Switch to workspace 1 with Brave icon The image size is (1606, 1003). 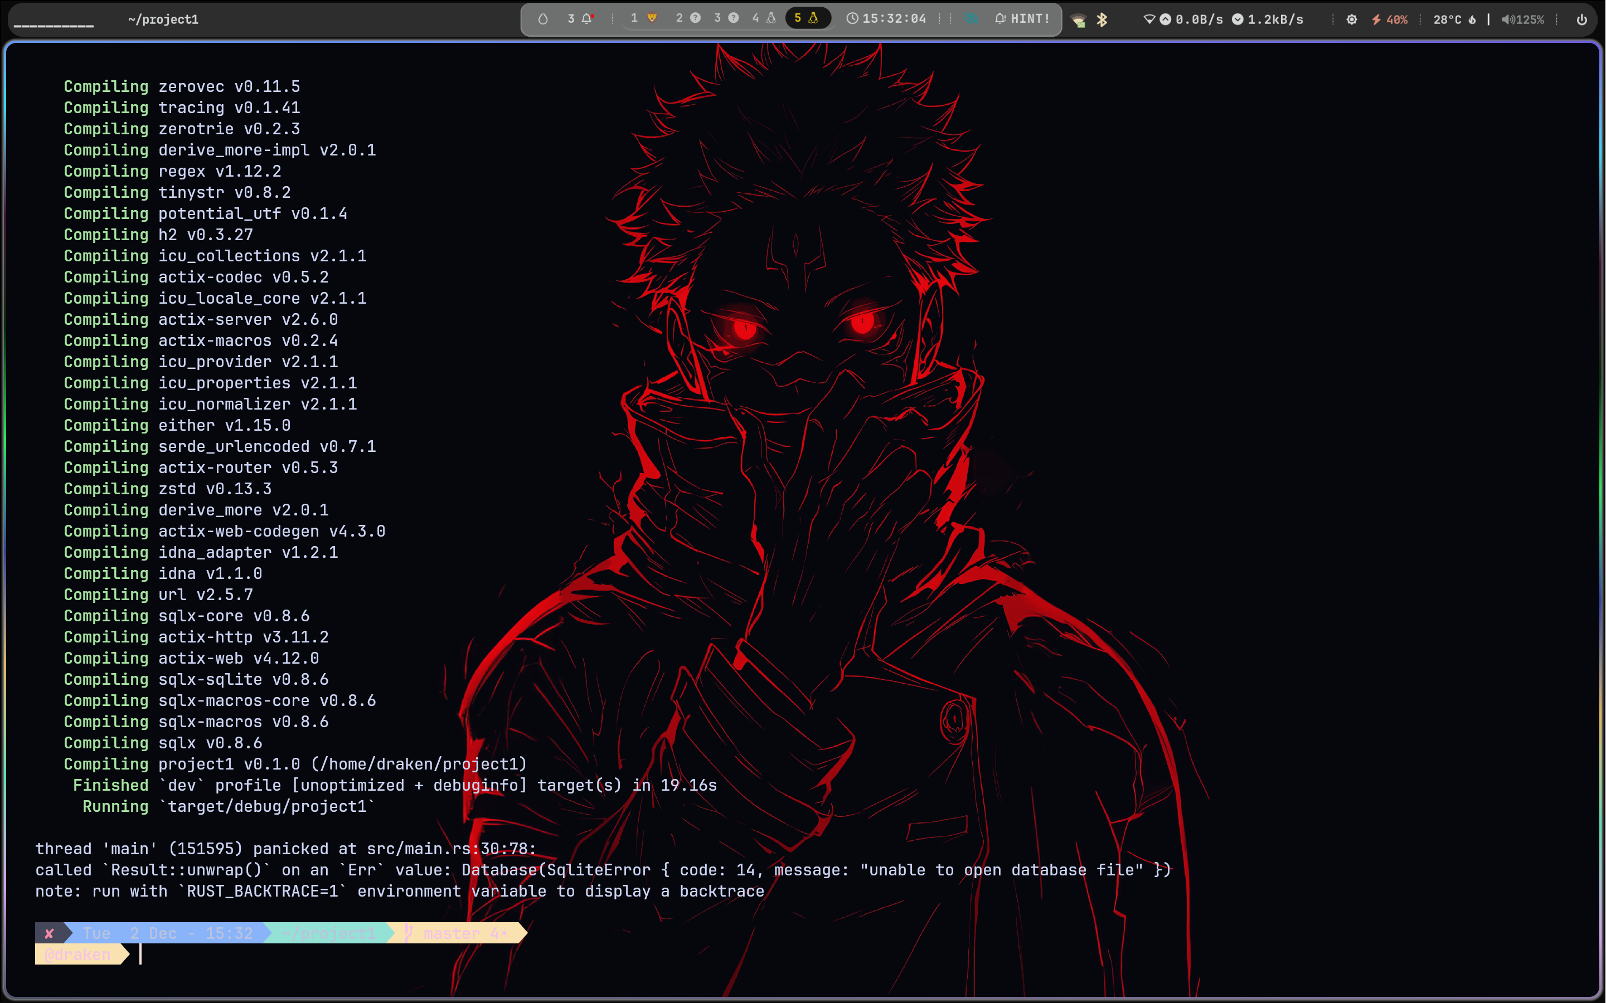[643, 18]
